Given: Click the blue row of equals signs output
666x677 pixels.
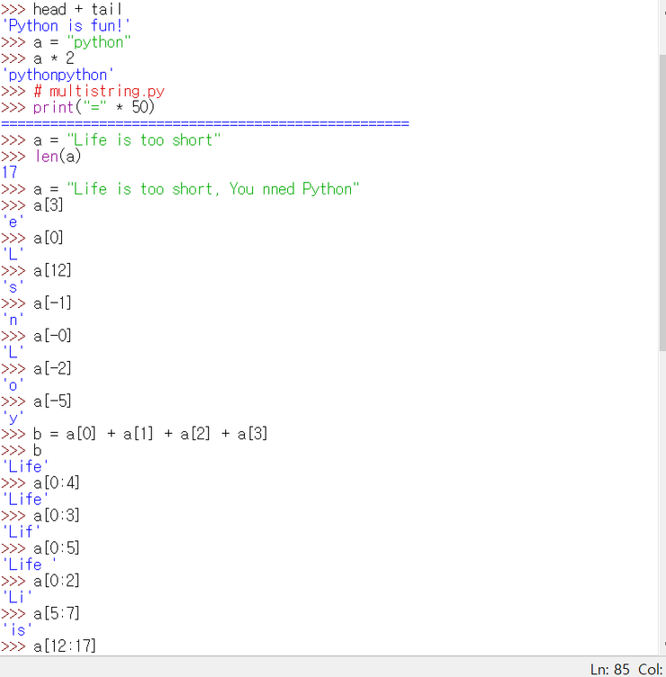Looking at the screenshot, I should tap(205, 124).
